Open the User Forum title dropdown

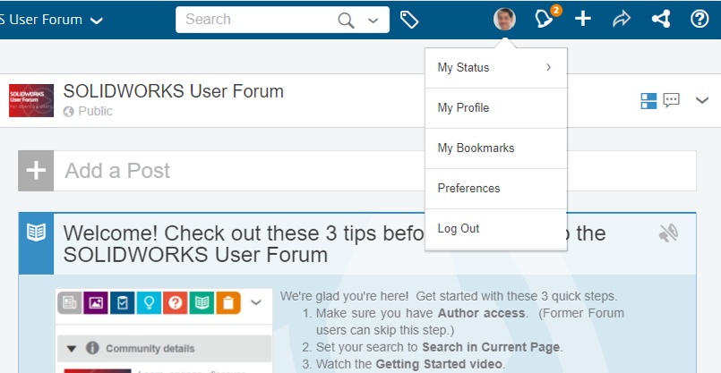[x=97, y=20]
